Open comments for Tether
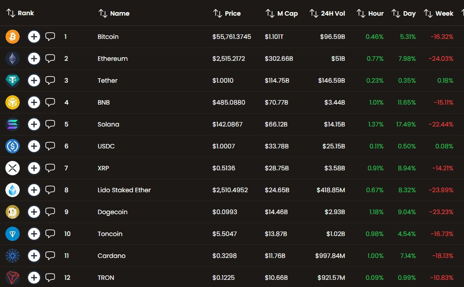This screenshot has height=287, width=464. [x=50, y=80]
